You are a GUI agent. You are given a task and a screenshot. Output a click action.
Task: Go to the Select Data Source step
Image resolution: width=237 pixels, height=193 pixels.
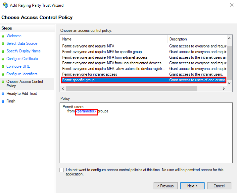22,43
